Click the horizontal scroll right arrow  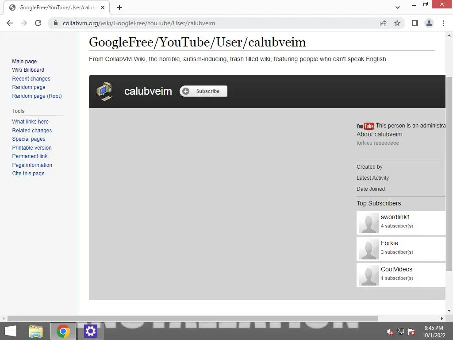(442, 318)
